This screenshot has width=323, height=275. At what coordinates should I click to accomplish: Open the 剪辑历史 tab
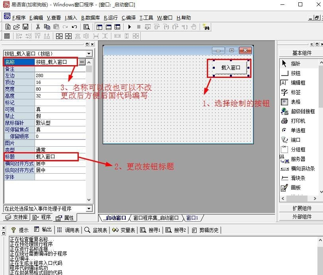(x=205, y=230)
